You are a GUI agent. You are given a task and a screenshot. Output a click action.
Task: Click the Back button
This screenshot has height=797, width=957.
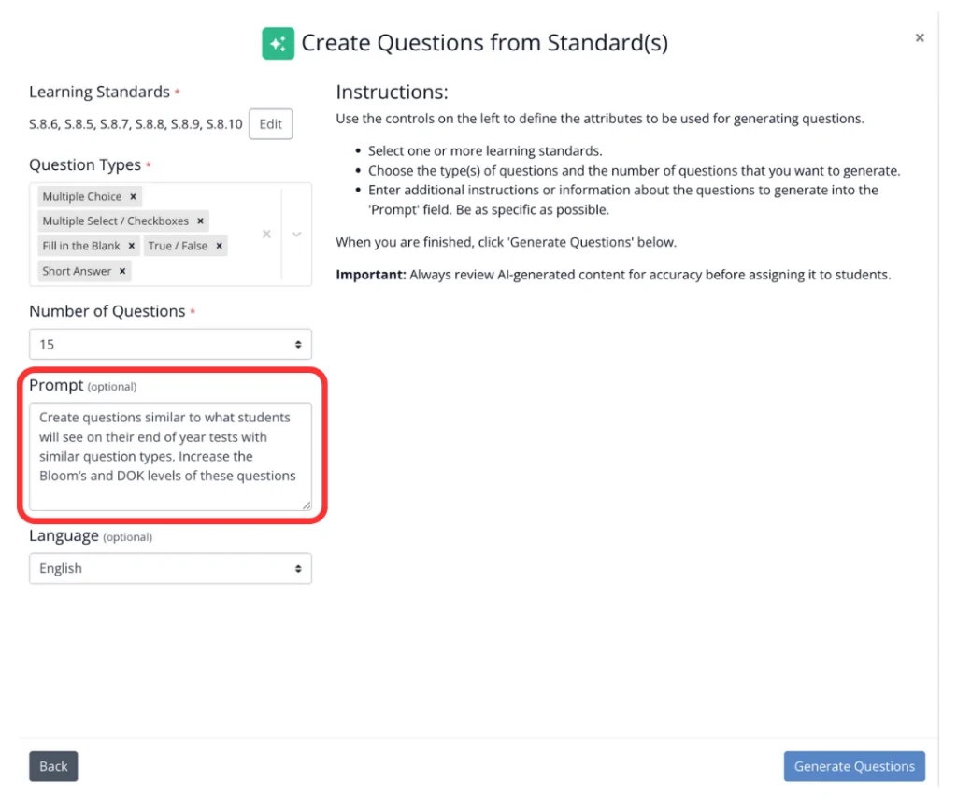click(52, 766)
